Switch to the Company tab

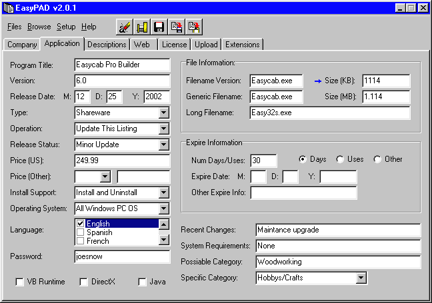click(x=22, y=45)
